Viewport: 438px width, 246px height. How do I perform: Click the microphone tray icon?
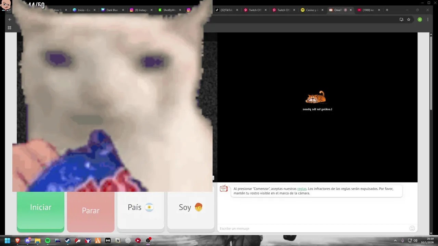coord(402,241)
